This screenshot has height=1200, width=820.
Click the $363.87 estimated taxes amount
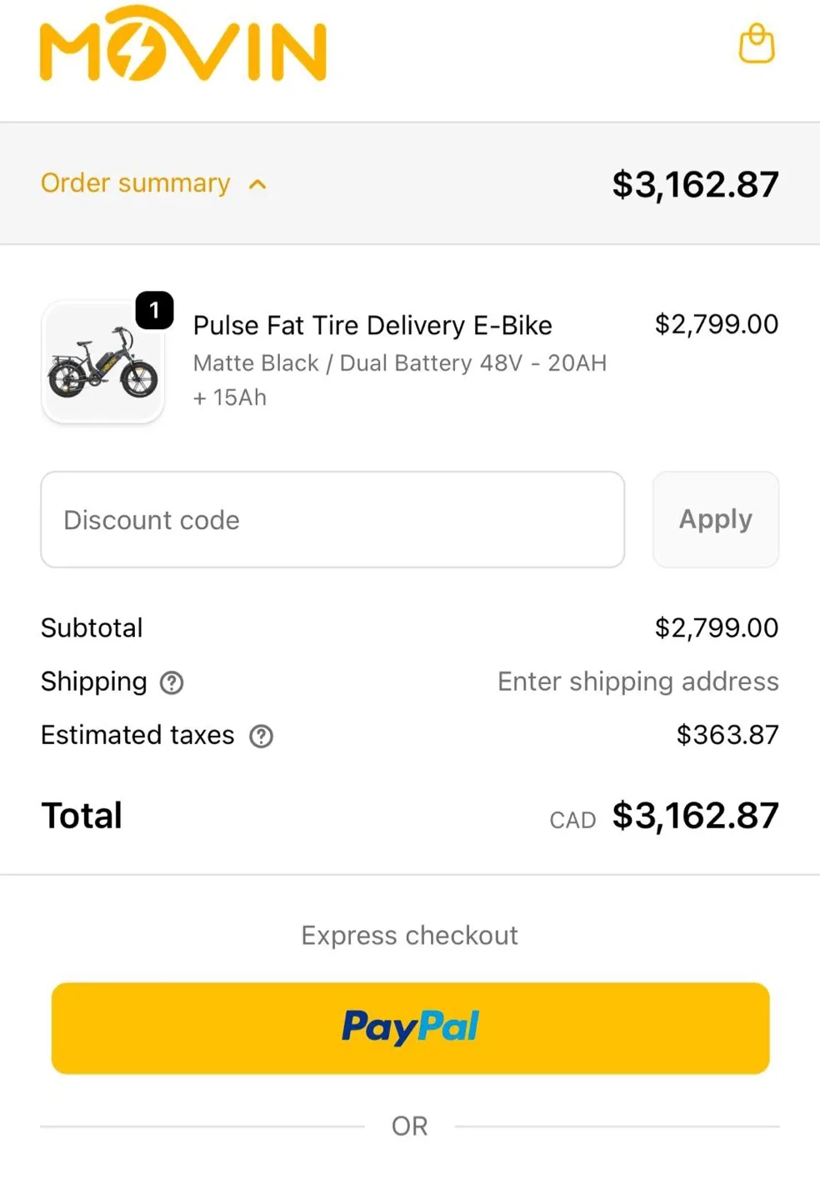click(727, 735)
